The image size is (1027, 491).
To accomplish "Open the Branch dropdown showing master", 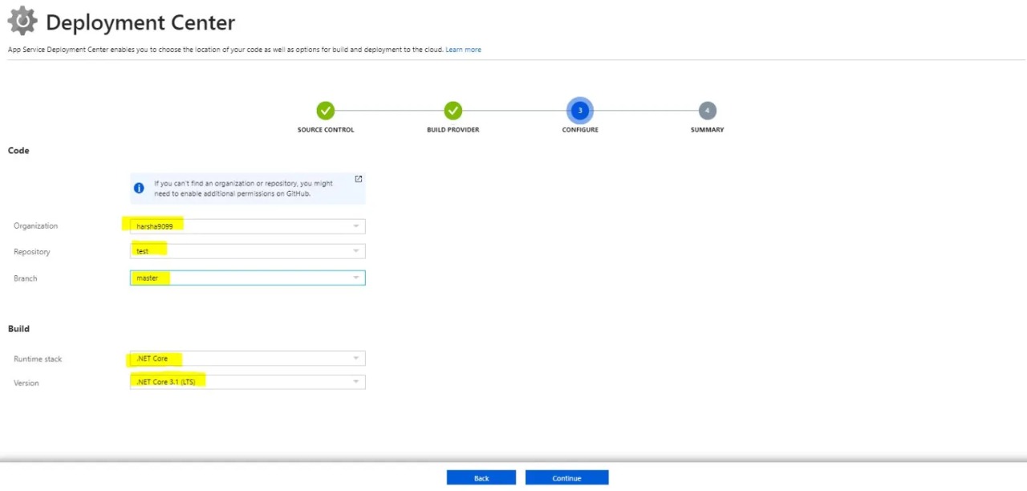I will click(247, 278).
